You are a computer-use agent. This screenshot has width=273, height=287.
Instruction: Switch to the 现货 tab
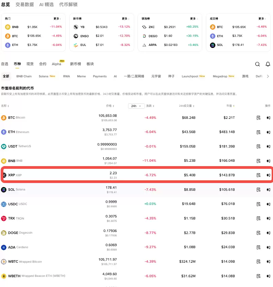point(30,64)
